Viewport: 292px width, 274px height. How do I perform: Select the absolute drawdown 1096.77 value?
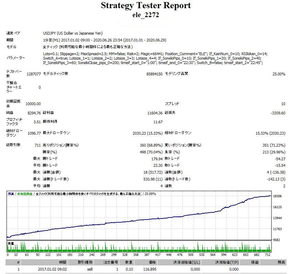point(34,133)
